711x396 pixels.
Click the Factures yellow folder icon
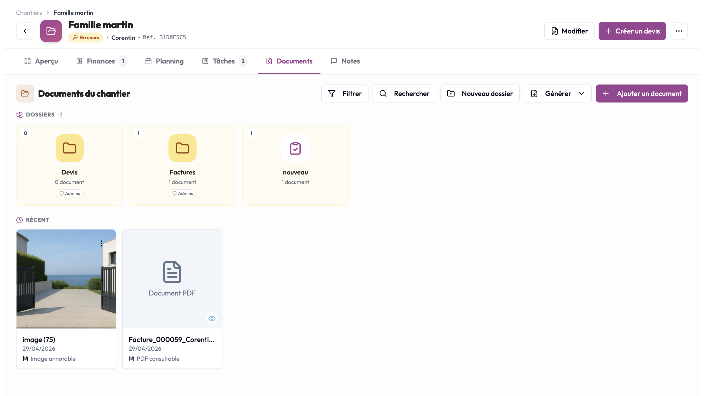click(x=183, y=148)
